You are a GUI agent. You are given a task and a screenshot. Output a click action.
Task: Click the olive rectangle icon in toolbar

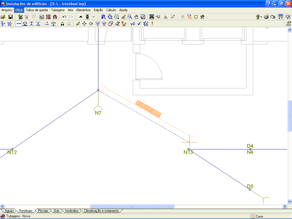pyautogui.click(x=196, y=17)
